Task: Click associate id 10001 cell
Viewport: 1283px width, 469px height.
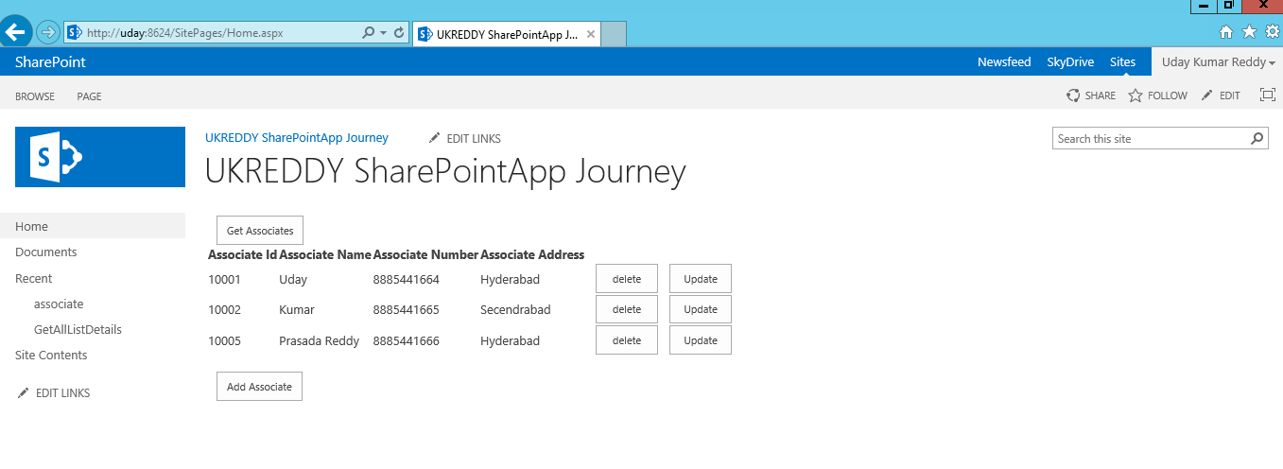Action: pyautogui.click(x=225, y=280)
